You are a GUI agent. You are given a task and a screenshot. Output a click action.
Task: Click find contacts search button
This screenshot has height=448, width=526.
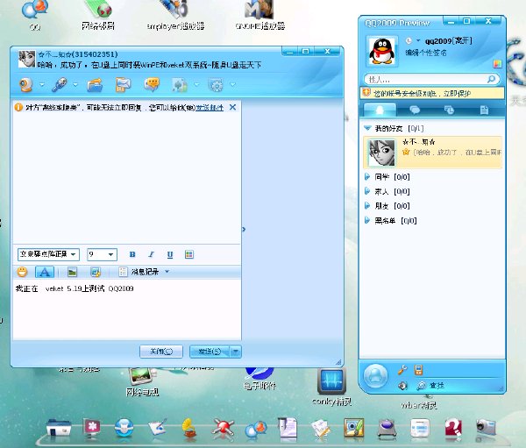[430, 386]
